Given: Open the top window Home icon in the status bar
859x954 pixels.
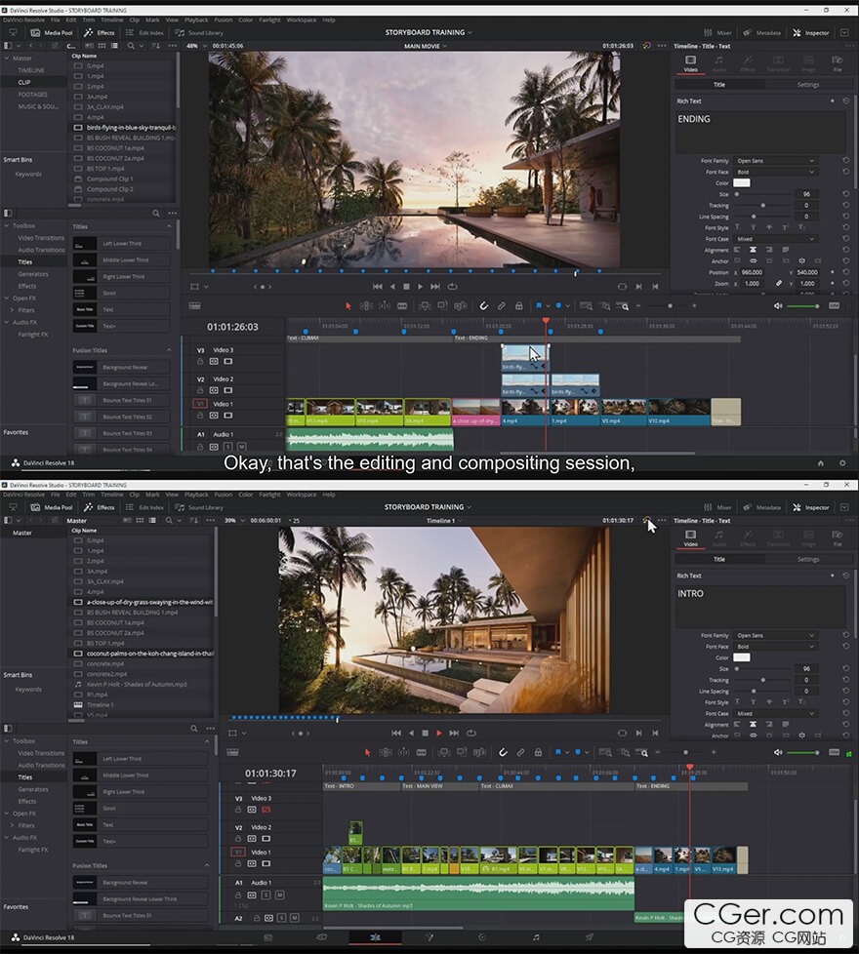Looking at the screenshot, I should (x=821, y=463).
